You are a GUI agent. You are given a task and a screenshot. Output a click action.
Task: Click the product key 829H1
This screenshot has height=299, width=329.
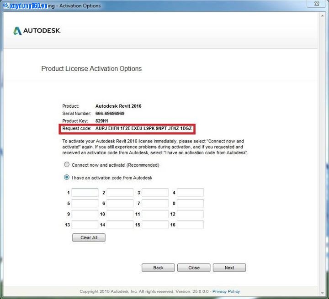(101, 121)
